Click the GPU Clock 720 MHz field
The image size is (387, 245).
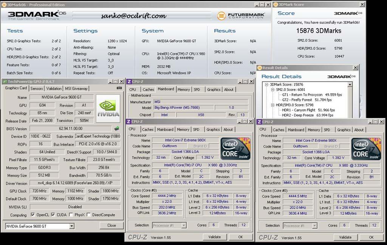coord(39,191)
